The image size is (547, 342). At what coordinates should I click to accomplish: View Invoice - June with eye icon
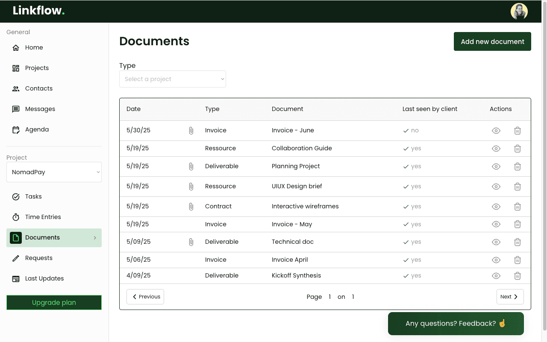pyautogui.click(x=496, y=131)
